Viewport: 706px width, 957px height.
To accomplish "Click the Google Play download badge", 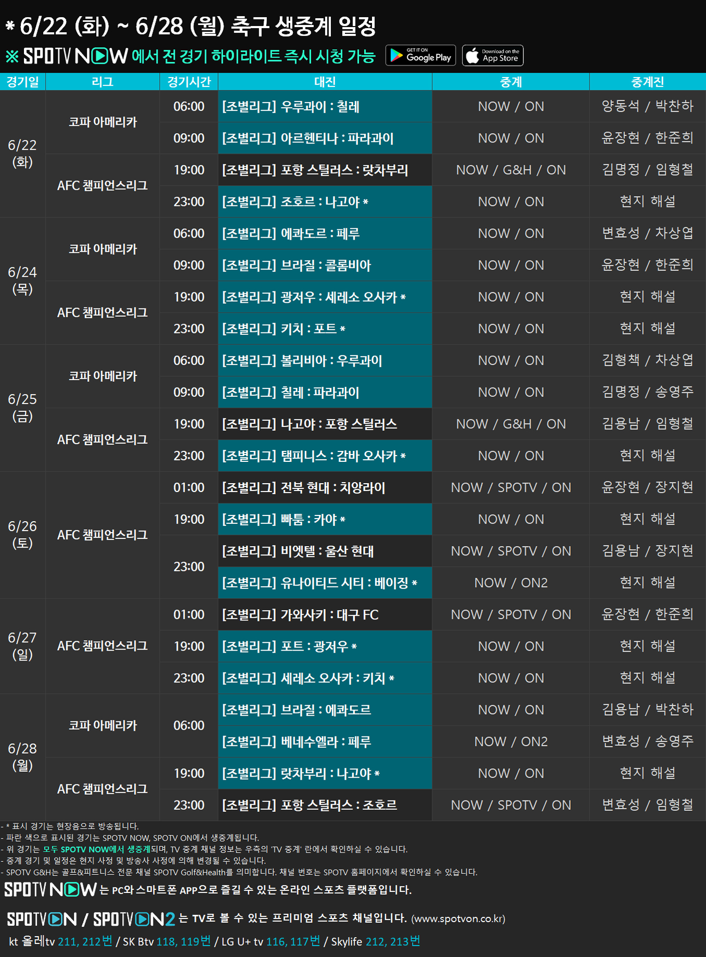I will [x=420, y=56].
